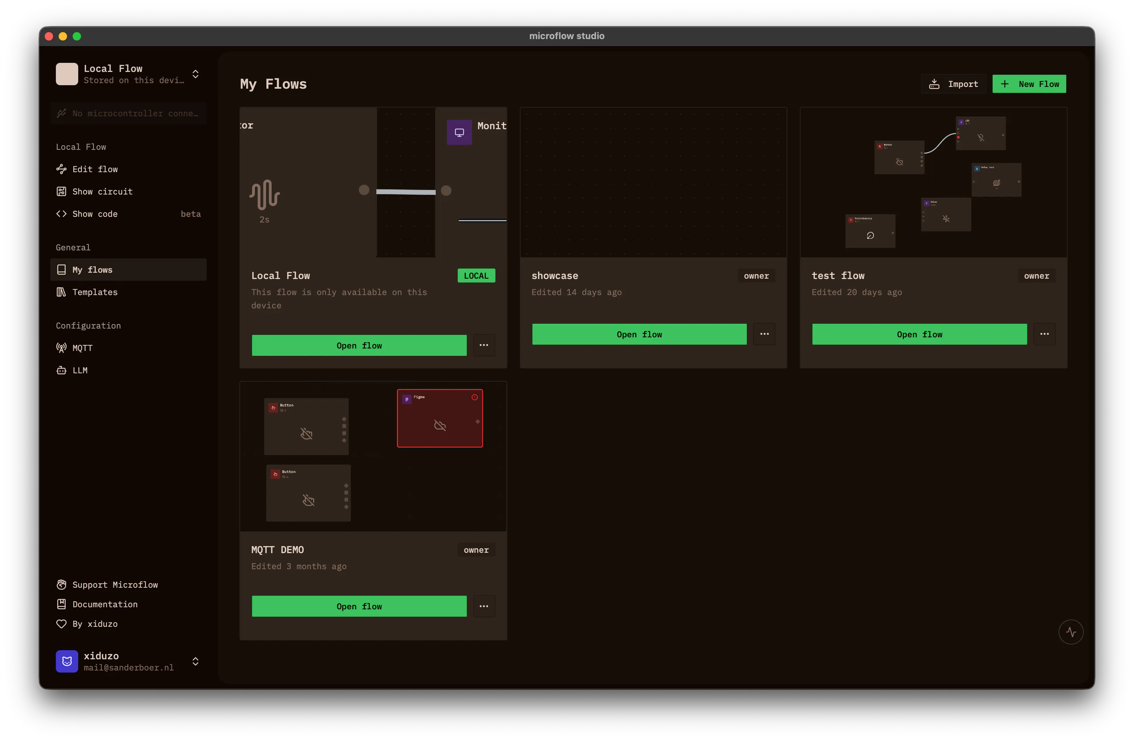Click the heart icon by xiduzo

tap(61, 624)
